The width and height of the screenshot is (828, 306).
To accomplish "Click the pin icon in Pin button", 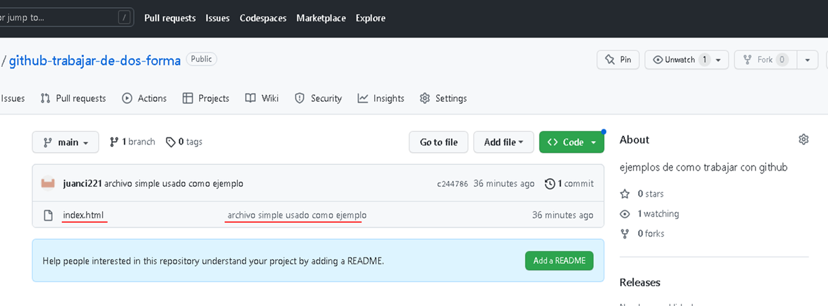I will click(x=610, y=60).
